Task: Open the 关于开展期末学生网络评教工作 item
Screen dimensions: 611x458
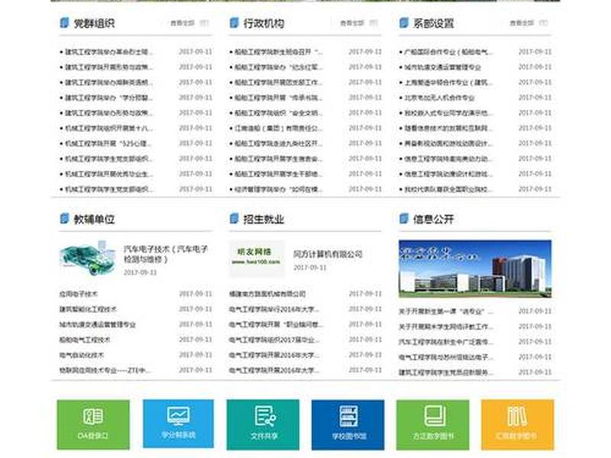Action: [446, 327]
